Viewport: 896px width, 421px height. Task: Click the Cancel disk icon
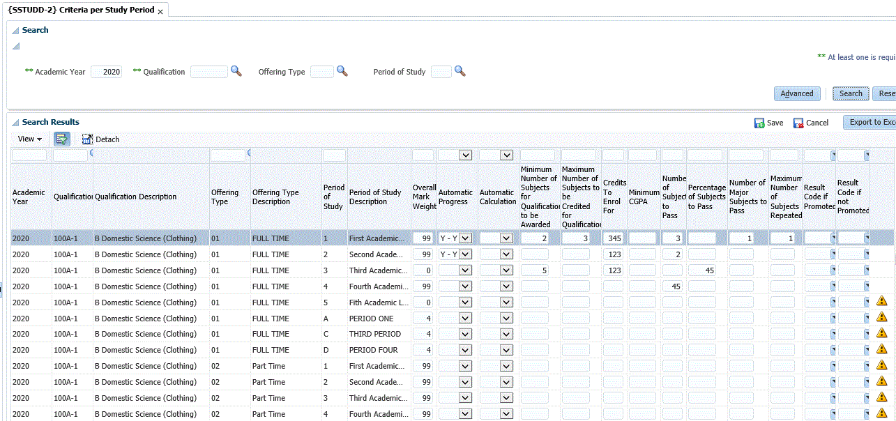tap(798, 123)
